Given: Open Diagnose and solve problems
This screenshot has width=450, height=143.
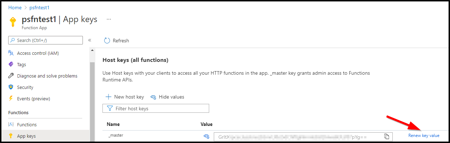Looking at the screenshot, I should click(47, 76).
